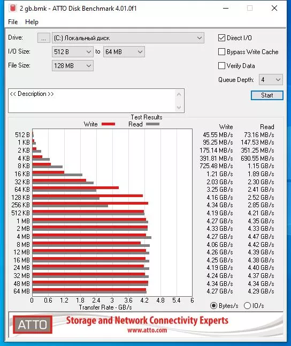The height and width of the screenshot is (346, 291).
Task: Click the gray Read legend swatch
Action: [152, 124]
